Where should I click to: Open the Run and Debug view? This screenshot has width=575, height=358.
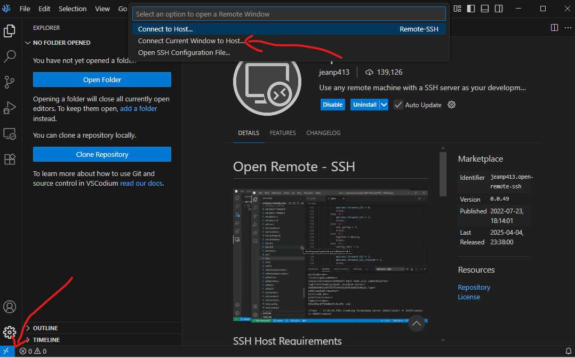(10, 108)
